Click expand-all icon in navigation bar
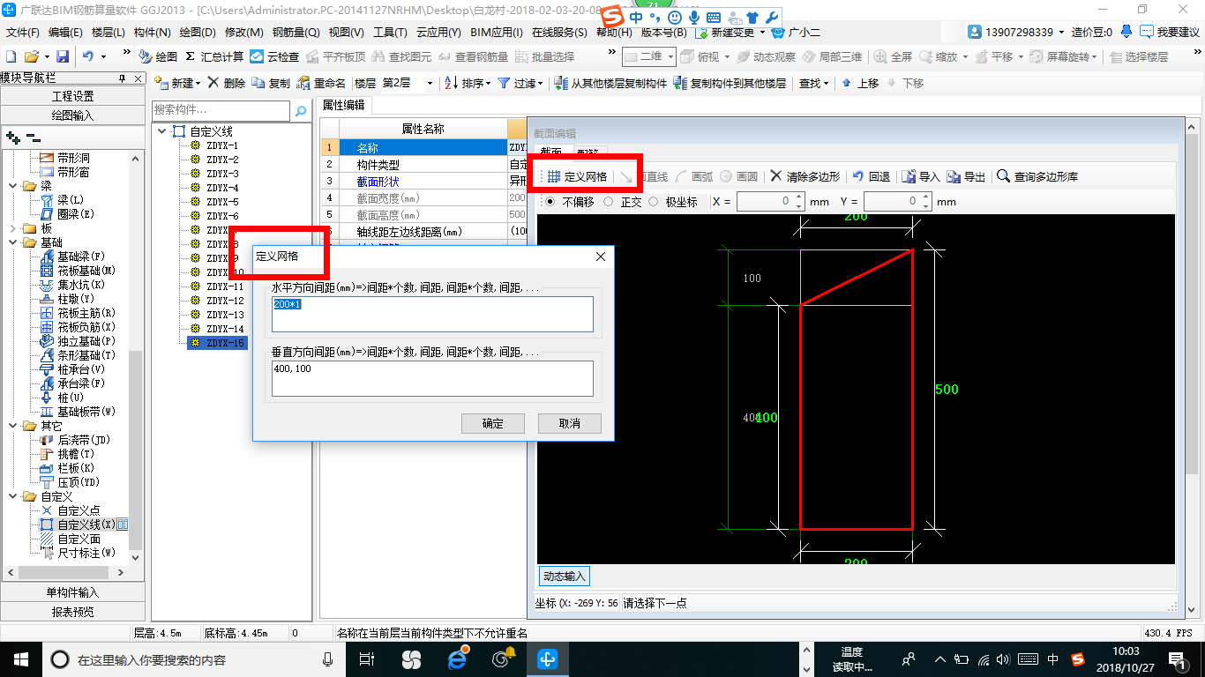The width and height of the screenshot is (1205, 677). coord(13,138)
